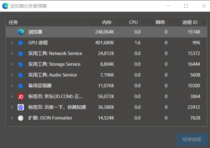
Task: Maximize the 浏览器任务管理器 window
Action: [186, 6]
